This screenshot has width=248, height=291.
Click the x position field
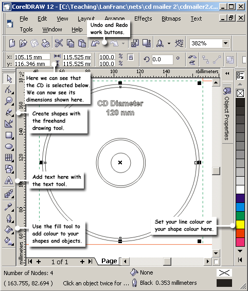click(32, 57)
